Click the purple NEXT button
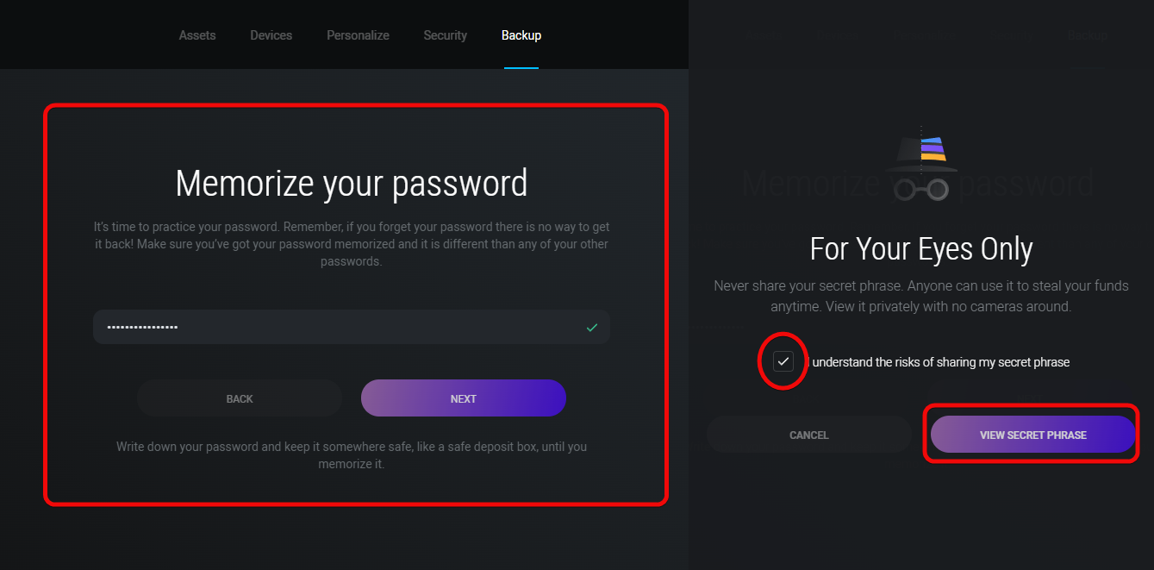 pyautogui.click(x=464, y=398)
